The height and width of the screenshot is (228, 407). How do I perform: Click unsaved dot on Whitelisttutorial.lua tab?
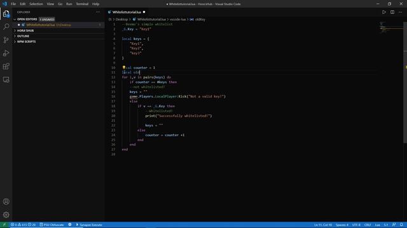coord(144,12)
